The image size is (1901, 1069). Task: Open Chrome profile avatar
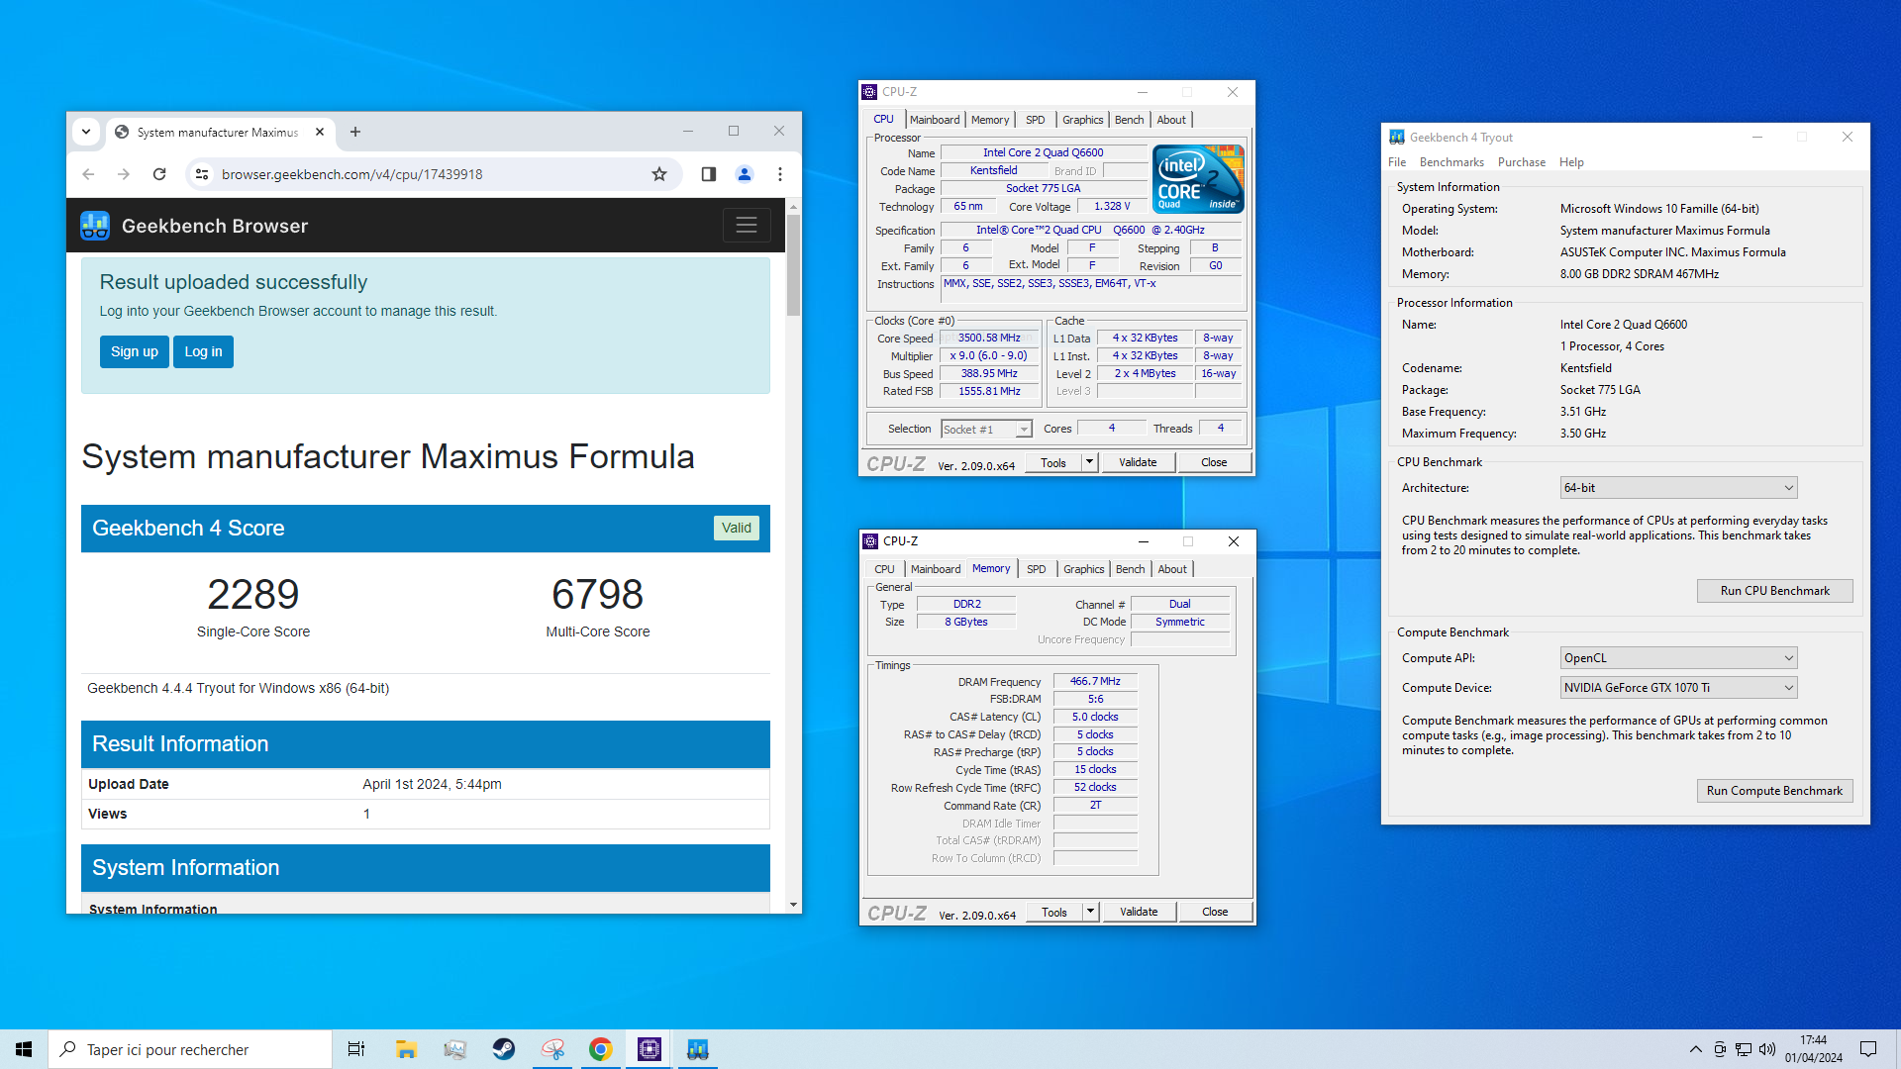point(745,174)
